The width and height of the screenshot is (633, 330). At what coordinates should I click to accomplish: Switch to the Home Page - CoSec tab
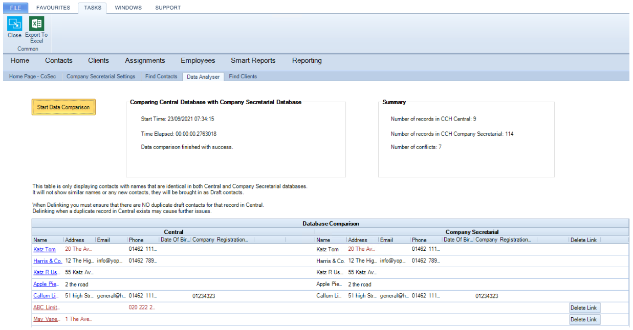point(32,77)
